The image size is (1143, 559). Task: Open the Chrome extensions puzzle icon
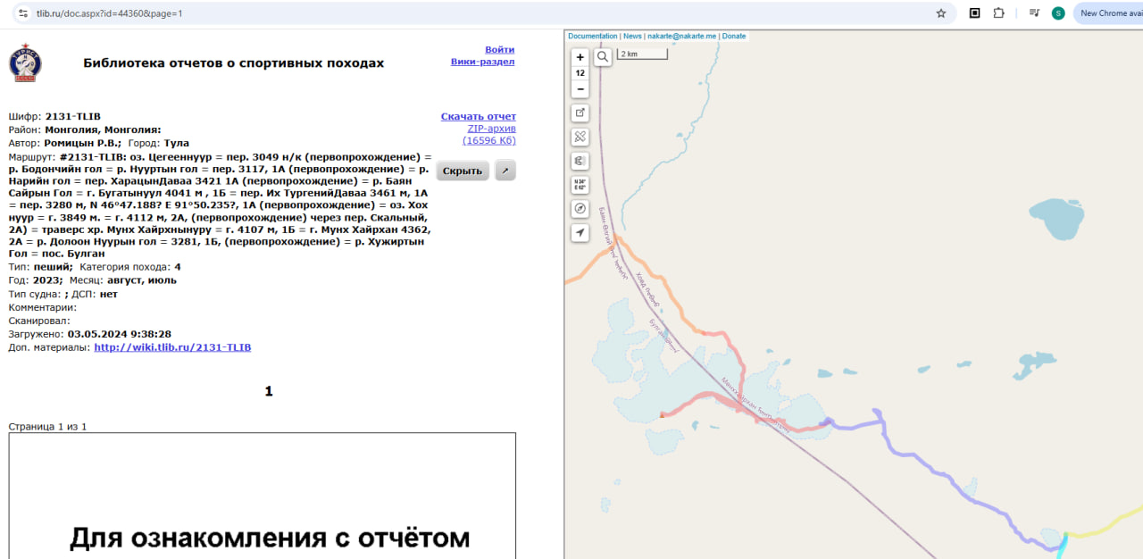pyautogui.click(x=999, y=13)
